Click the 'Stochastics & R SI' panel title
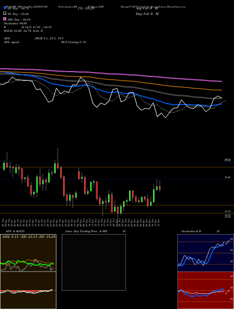Image resolution: width=234 pixels, height=309 pixels. pyautogui.click(x=200, y=231)
